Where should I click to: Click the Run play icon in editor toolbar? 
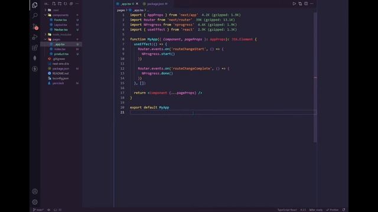click(x=294, y=4)
